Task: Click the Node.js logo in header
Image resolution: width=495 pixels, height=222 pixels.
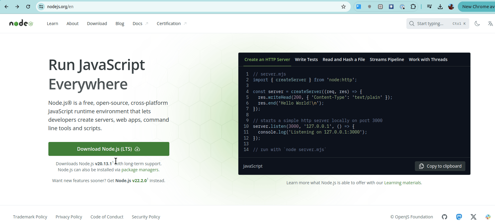Action: 21,23
